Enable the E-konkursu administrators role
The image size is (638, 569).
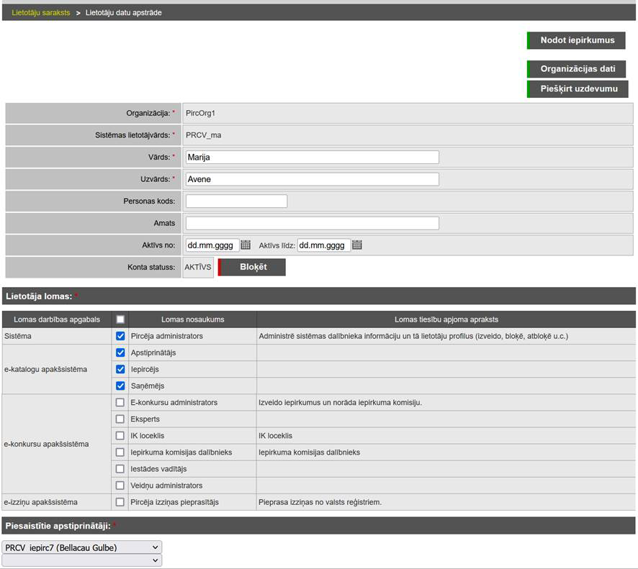(120, 403)
